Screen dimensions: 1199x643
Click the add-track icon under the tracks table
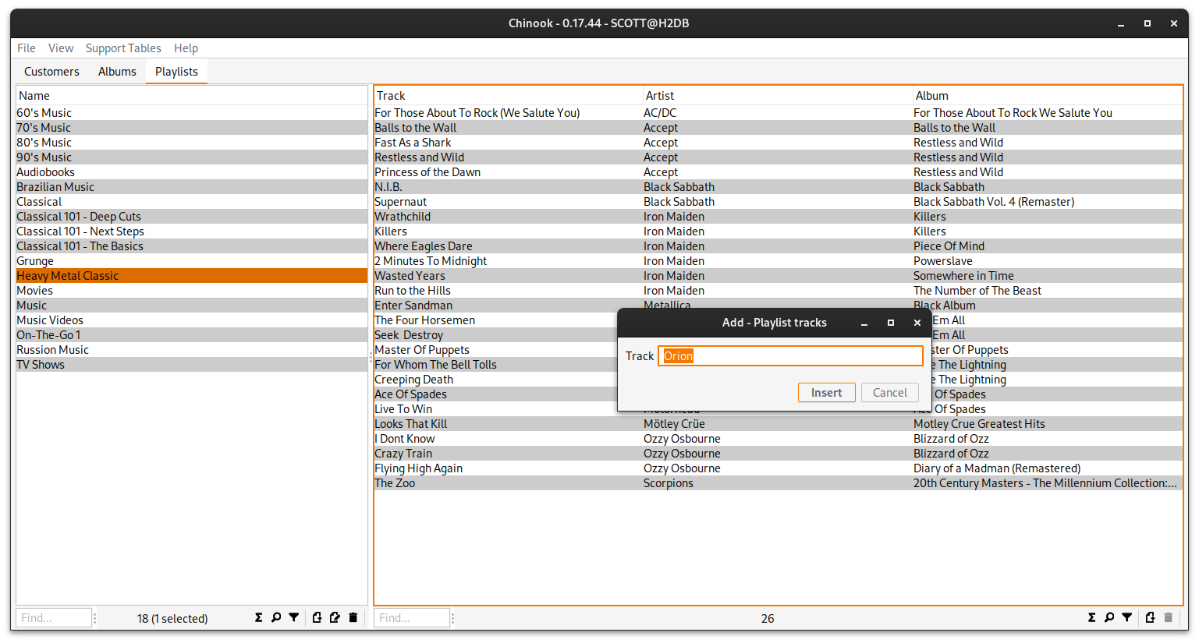point(1150,617)
